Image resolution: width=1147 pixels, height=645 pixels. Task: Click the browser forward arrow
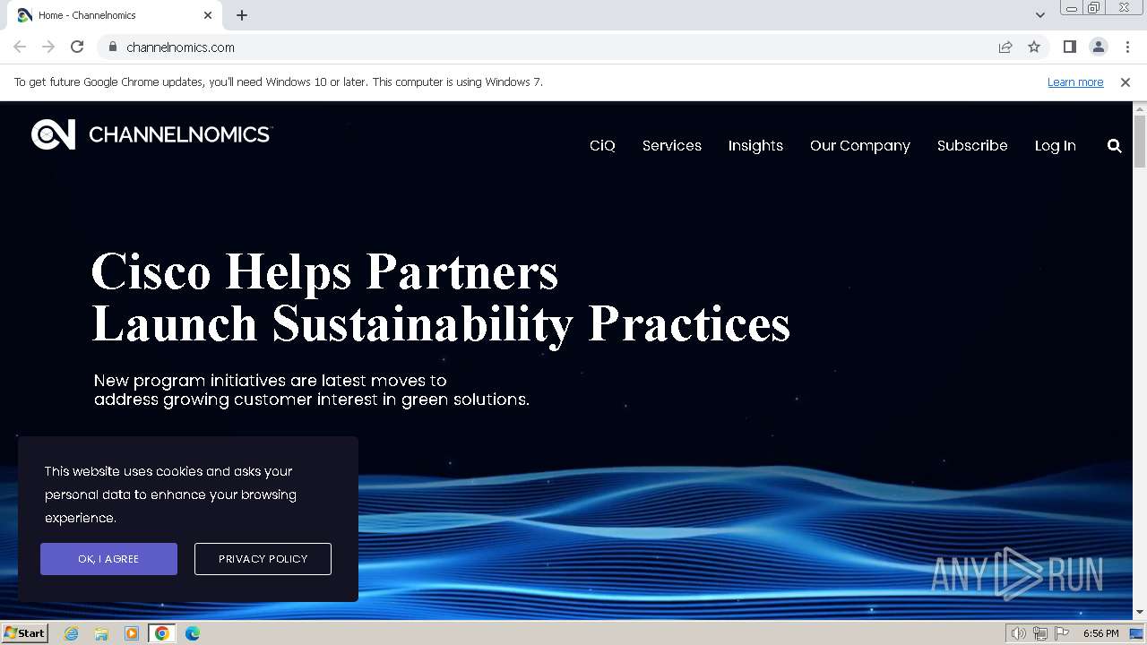[48, 47]
